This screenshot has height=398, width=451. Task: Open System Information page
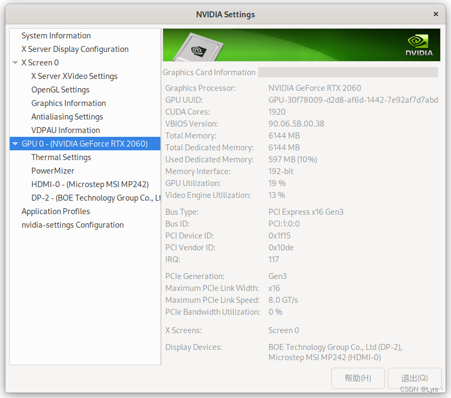56,35
